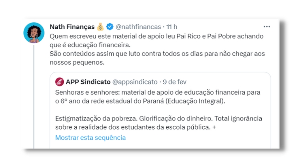Open the @nathfinancas handle link
301x167 pixels.
pyautogui.click(x=138, y=27)
